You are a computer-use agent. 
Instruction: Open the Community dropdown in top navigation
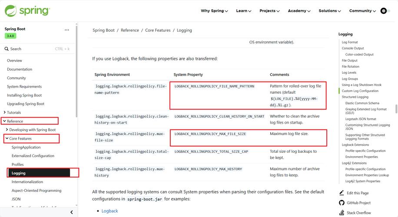coord(362,11)
